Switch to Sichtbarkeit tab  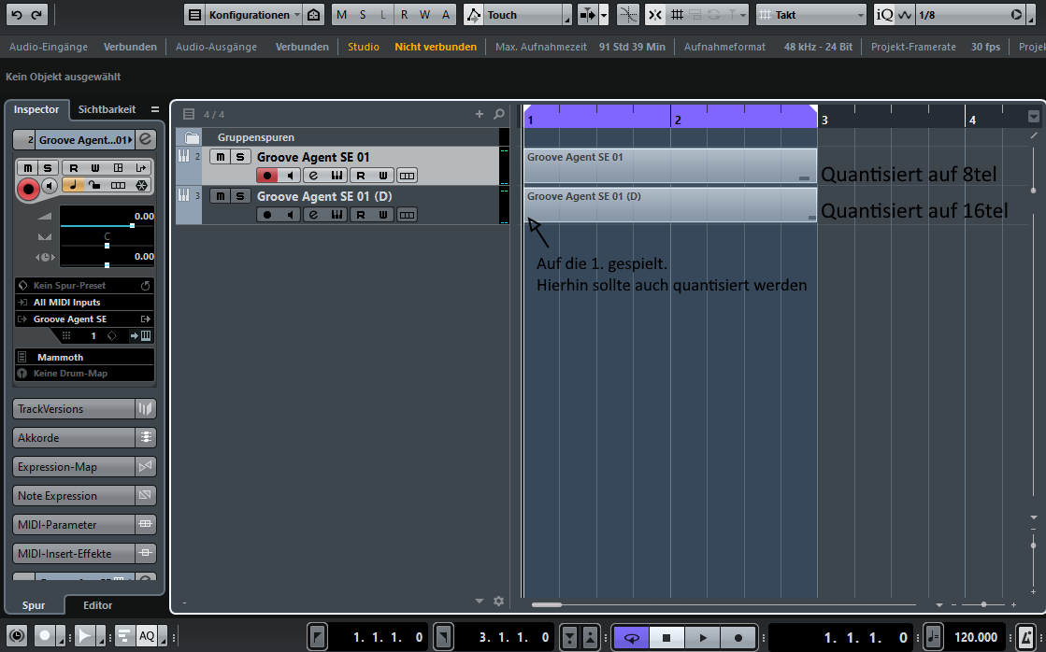click(107, 109)
